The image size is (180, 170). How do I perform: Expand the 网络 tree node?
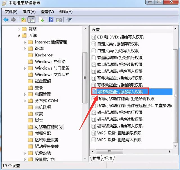click(x=19, y=29)
